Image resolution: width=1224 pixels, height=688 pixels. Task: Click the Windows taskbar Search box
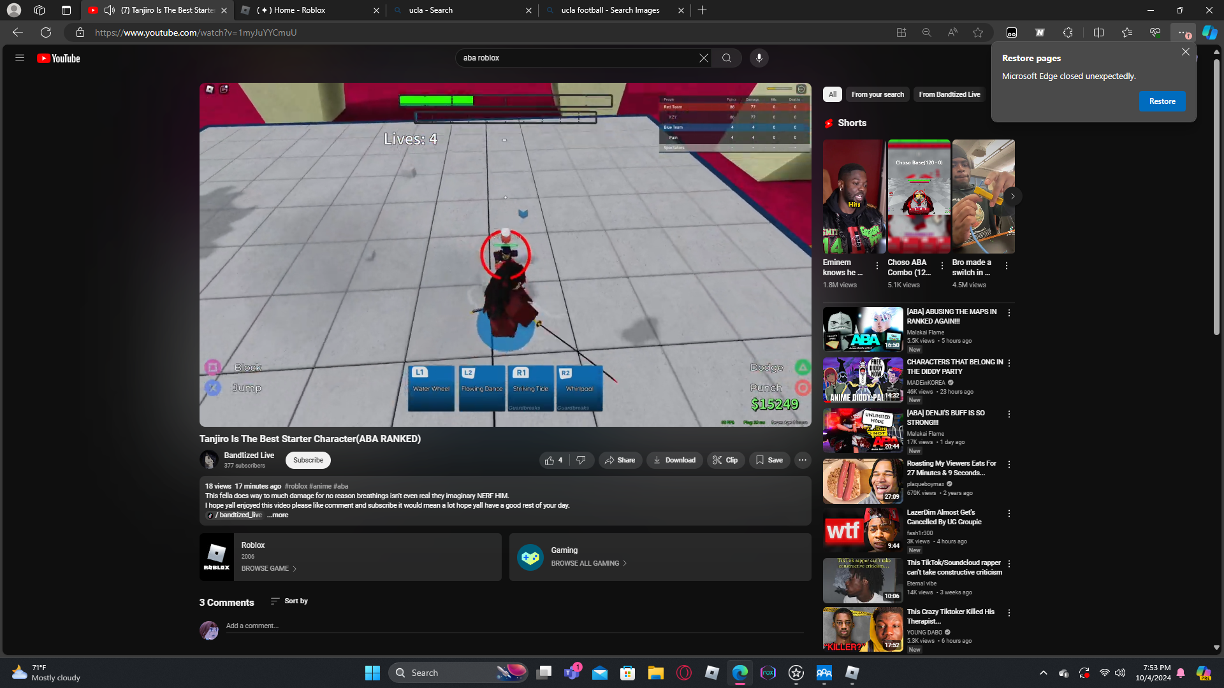tap(458, 673)
